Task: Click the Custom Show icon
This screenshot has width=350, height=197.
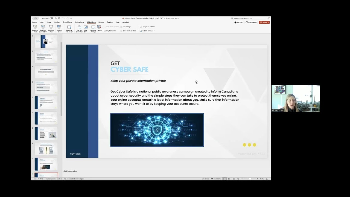Action: point(59,27)
